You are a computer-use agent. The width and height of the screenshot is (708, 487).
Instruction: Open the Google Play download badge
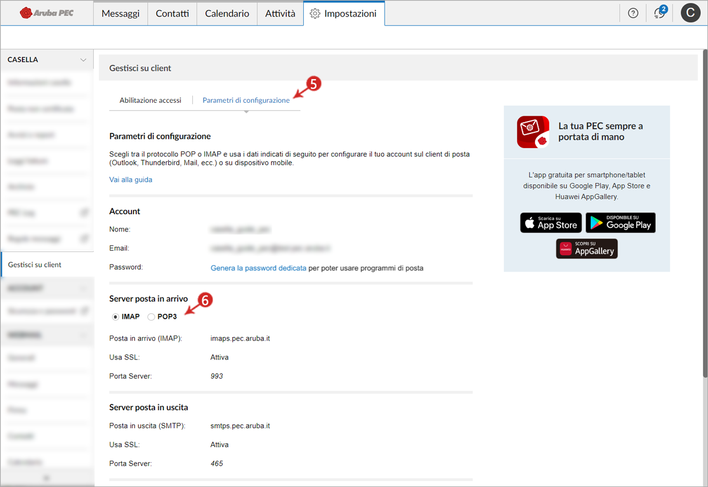(621, 223)
